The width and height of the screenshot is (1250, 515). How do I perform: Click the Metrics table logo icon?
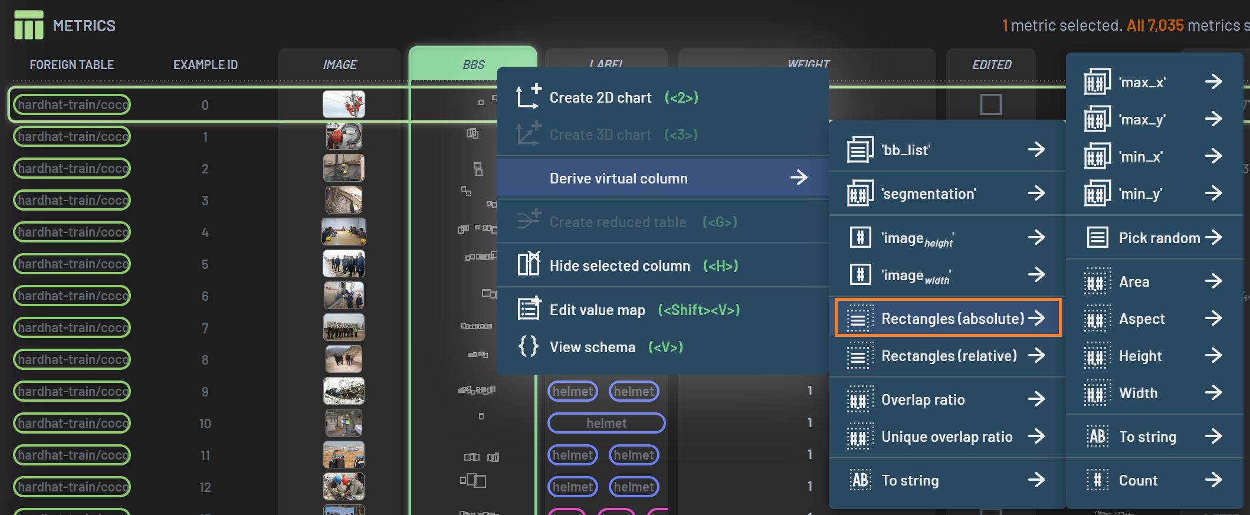click(29, 25)
